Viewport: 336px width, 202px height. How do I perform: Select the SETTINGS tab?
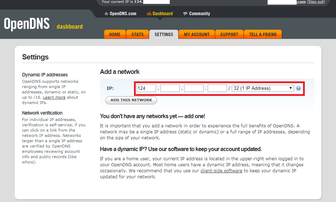coord(164,34)
